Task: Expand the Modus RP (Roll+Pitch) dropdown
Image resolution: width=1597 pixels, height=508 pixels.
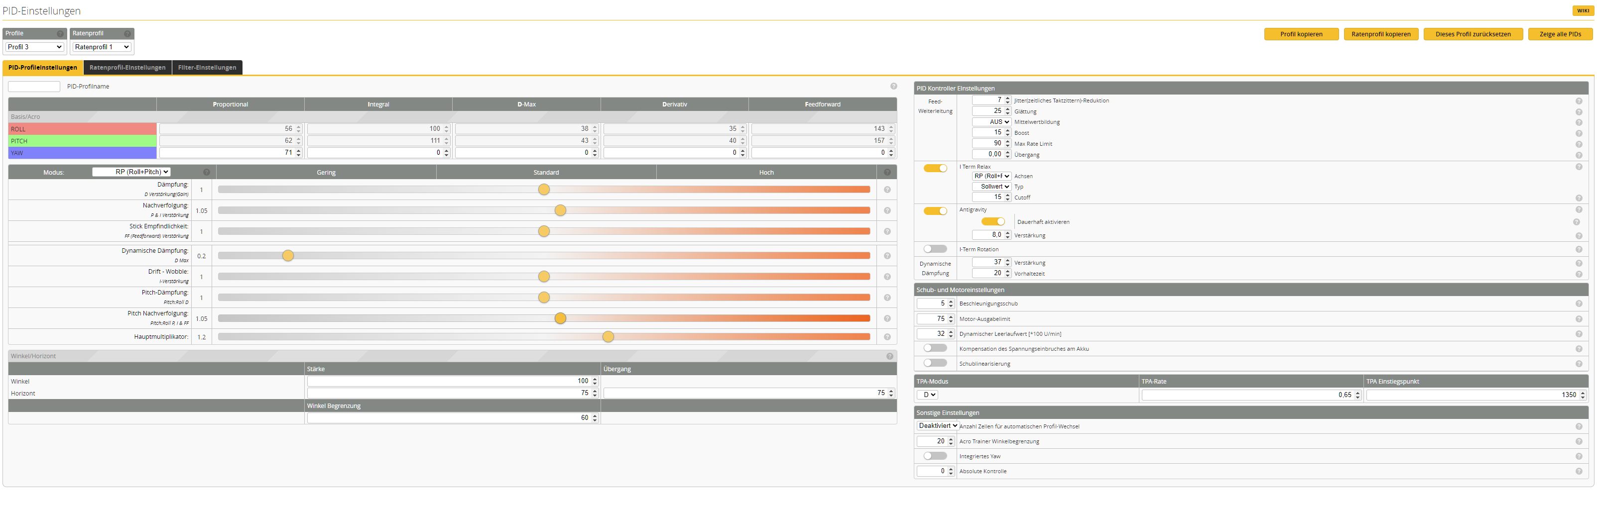Action: click(x=131, y=172)
